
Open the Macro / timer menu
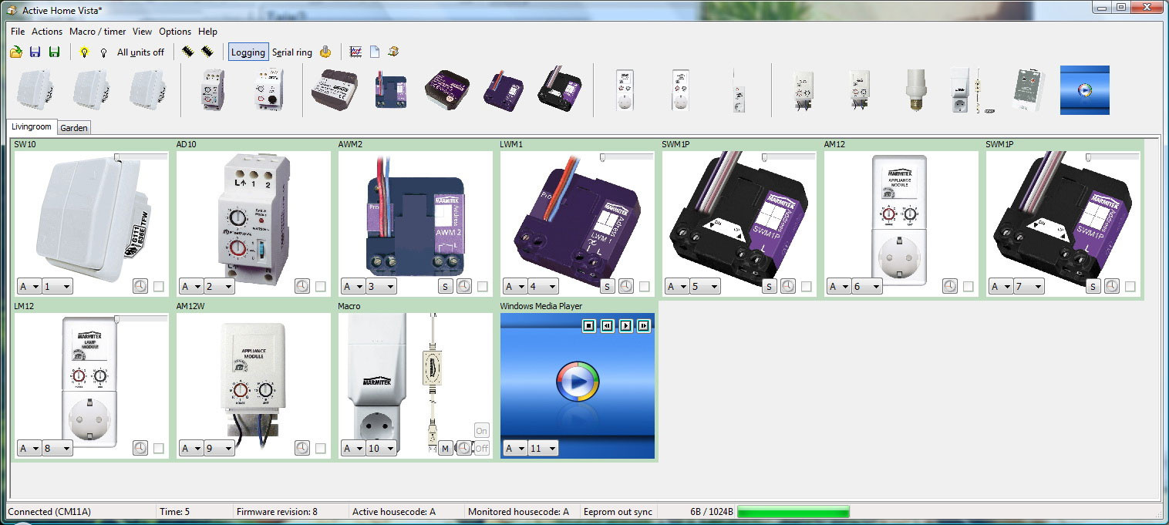[x=97, y=32]
